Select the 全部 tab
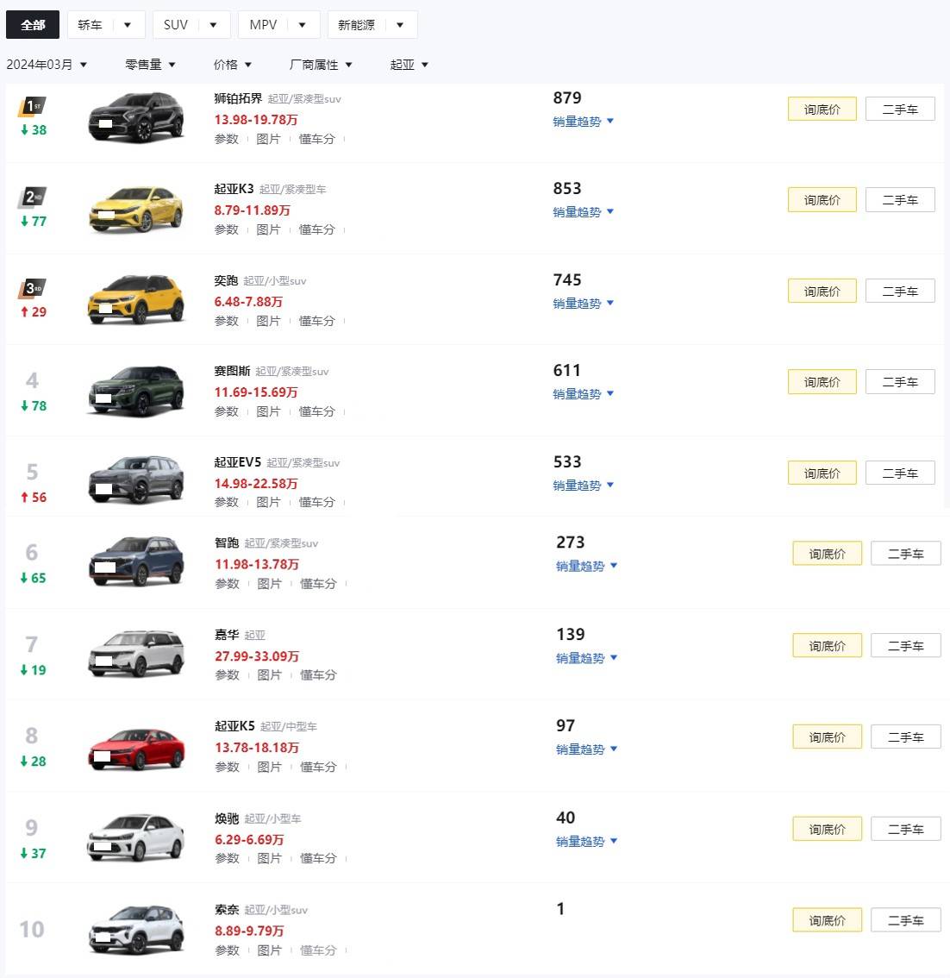This screenshot has width=950, height=978. click(33, 25)
